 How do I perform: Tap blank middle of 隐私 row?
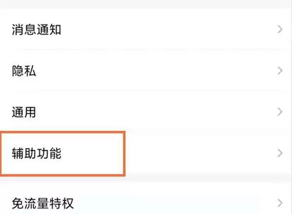[161, 71]
